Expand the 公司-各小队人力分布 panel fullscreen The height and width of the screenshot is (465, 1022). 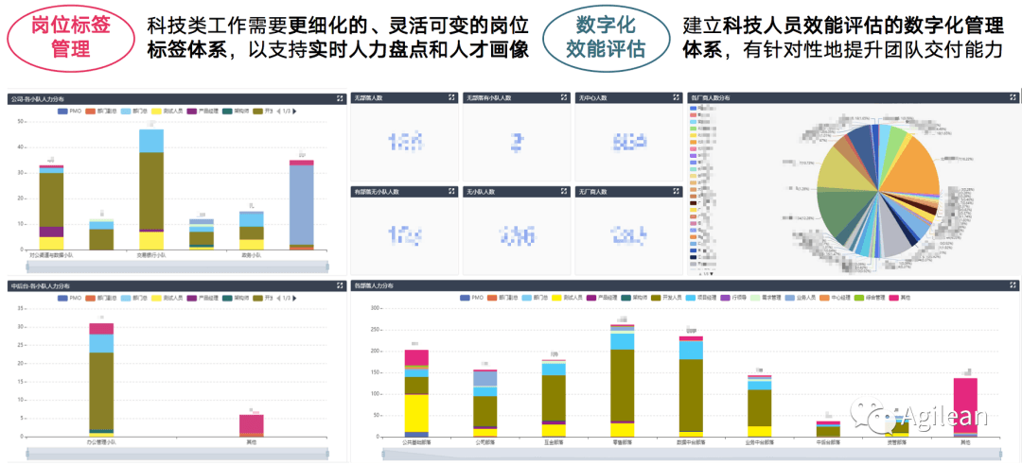click(x=340, y=98)
